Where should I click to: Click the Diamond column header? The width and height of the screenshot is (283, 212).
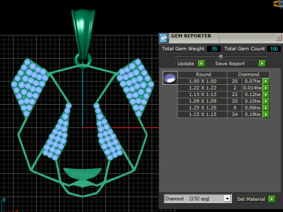coord(248,74)
